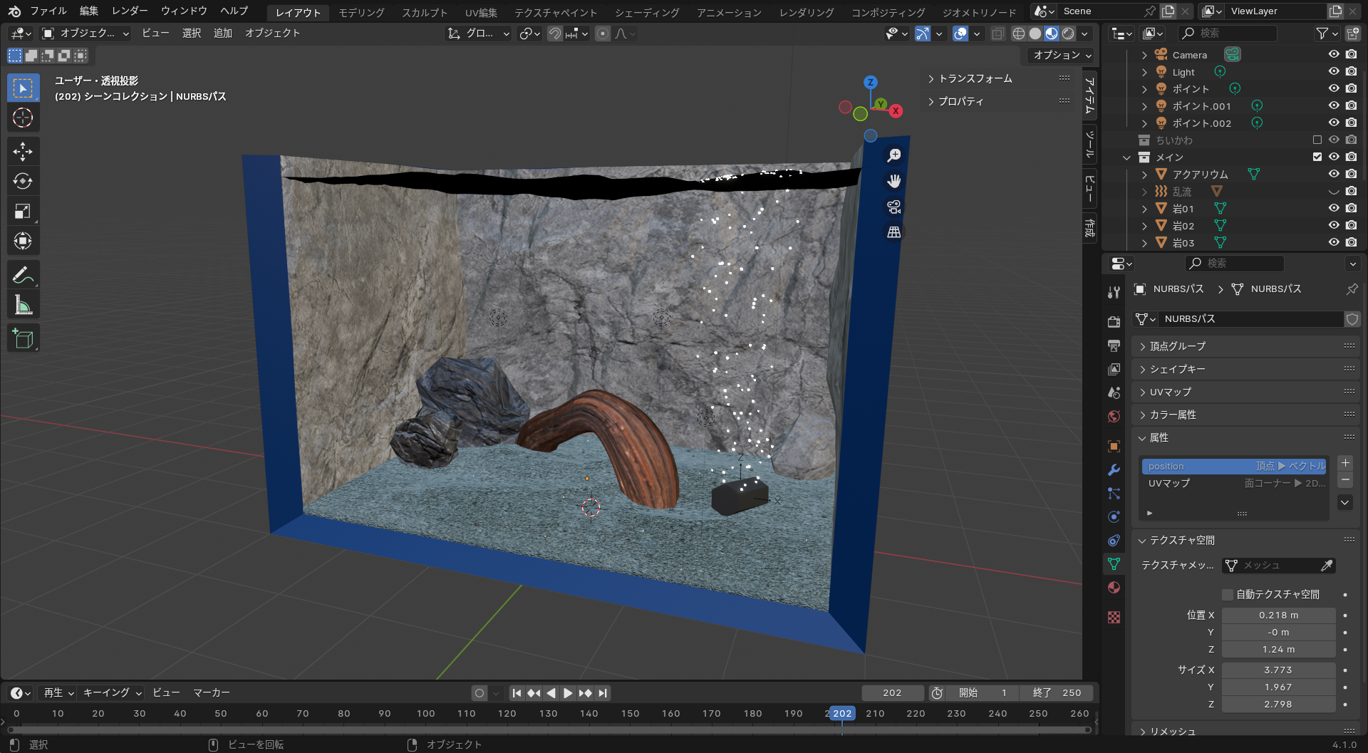
Task: Select the Rotate tool
Action: (x=23, y=181)
